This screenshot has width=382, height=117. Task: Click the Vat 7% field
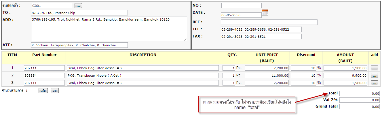tap(359, 100)
